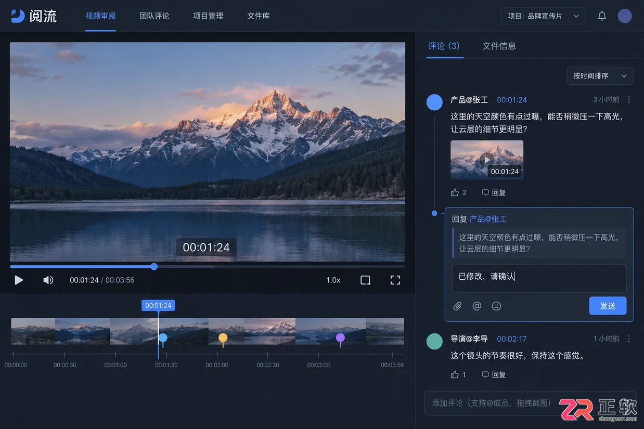The height and width of the screenshot is (429, 644).
Task: Click the 添加评论 input box
Action: coord(530,404)
